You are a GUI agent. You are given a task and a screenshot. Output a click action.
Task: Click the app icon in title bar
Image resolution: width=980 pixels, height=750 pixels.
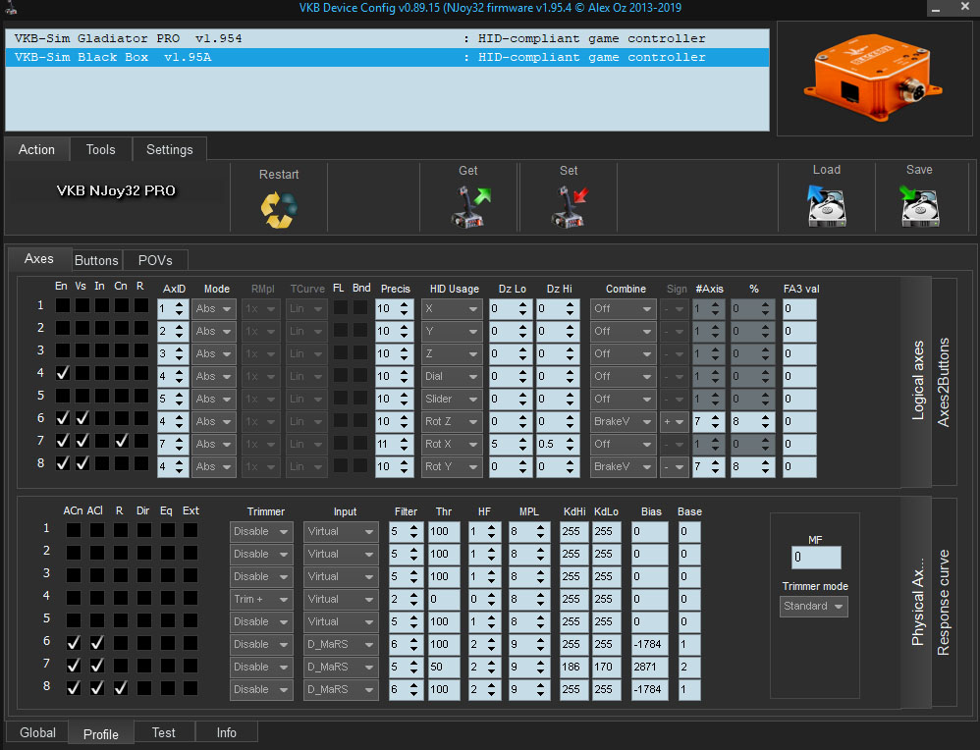11,8
